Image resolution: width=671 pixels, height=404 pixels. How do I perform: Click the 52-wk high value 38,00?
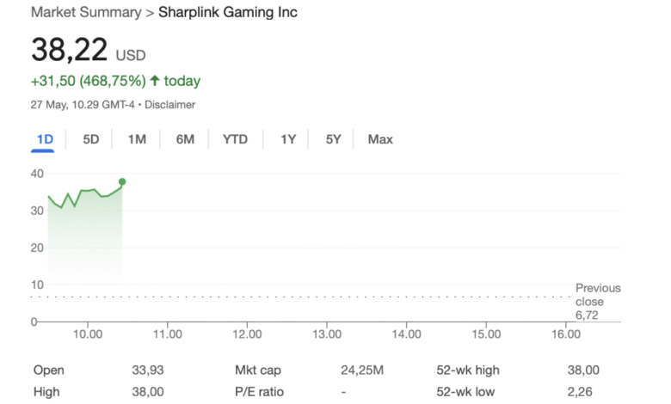click(583, 370)
